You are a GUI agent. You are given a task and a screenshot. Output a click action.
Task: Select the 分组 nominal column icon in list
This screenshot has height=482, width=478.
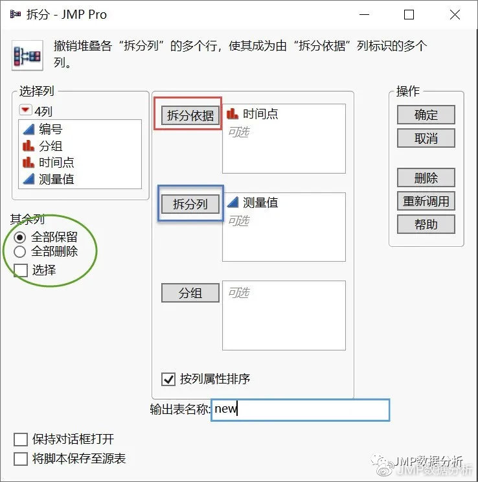28,146
